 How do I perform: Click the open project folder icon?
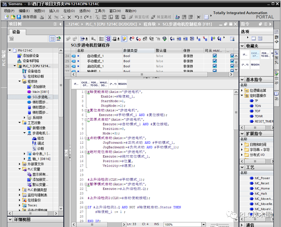[13, 17]
